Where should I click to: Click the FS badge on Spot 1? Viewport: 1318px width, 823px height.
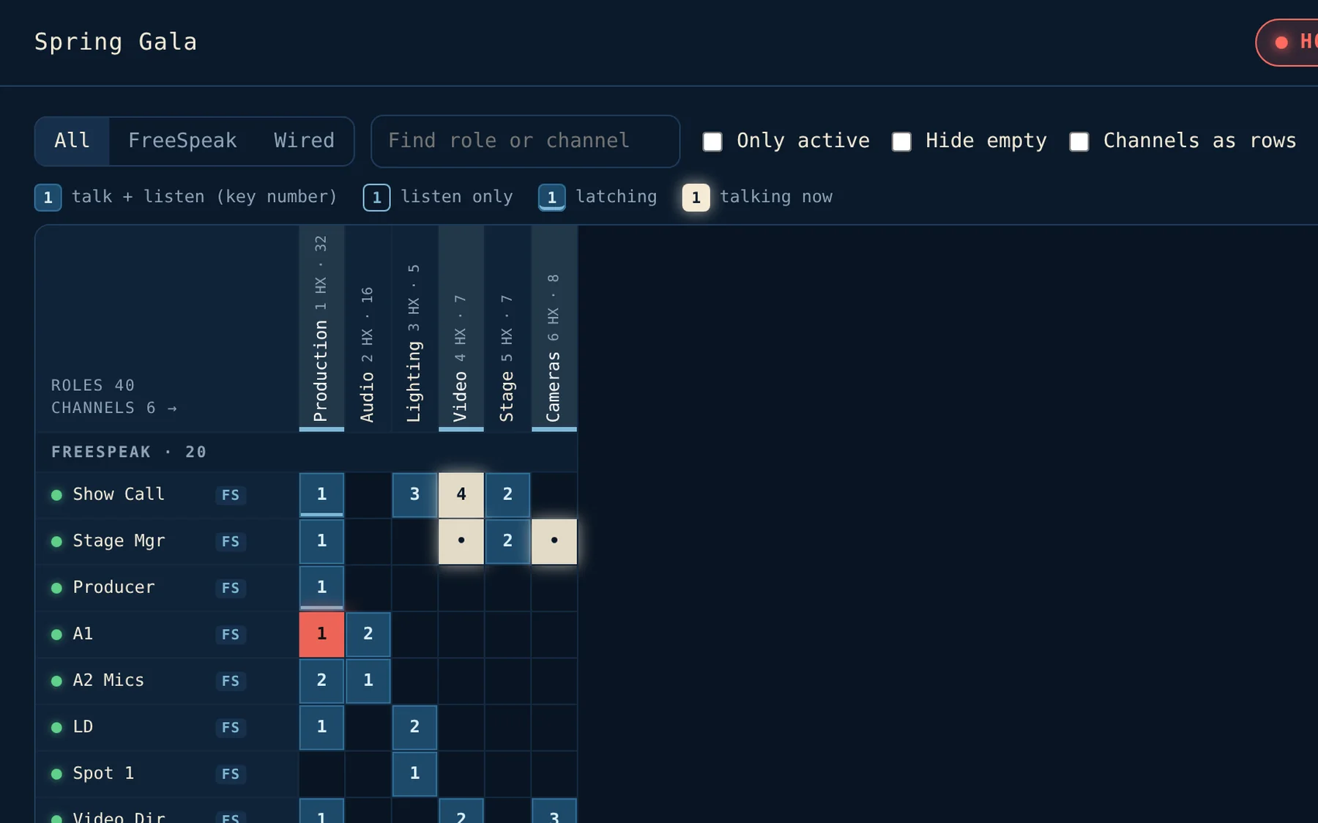coord(231,774)
